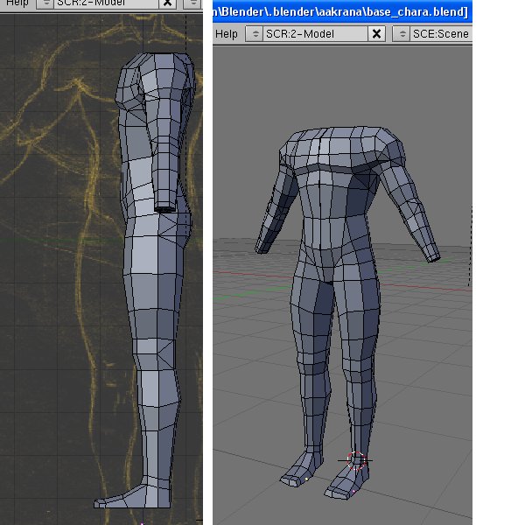The image size is (525, 525).
Task: Click X button beside SCR:2-Model, left window
Action: pos(167,3)
